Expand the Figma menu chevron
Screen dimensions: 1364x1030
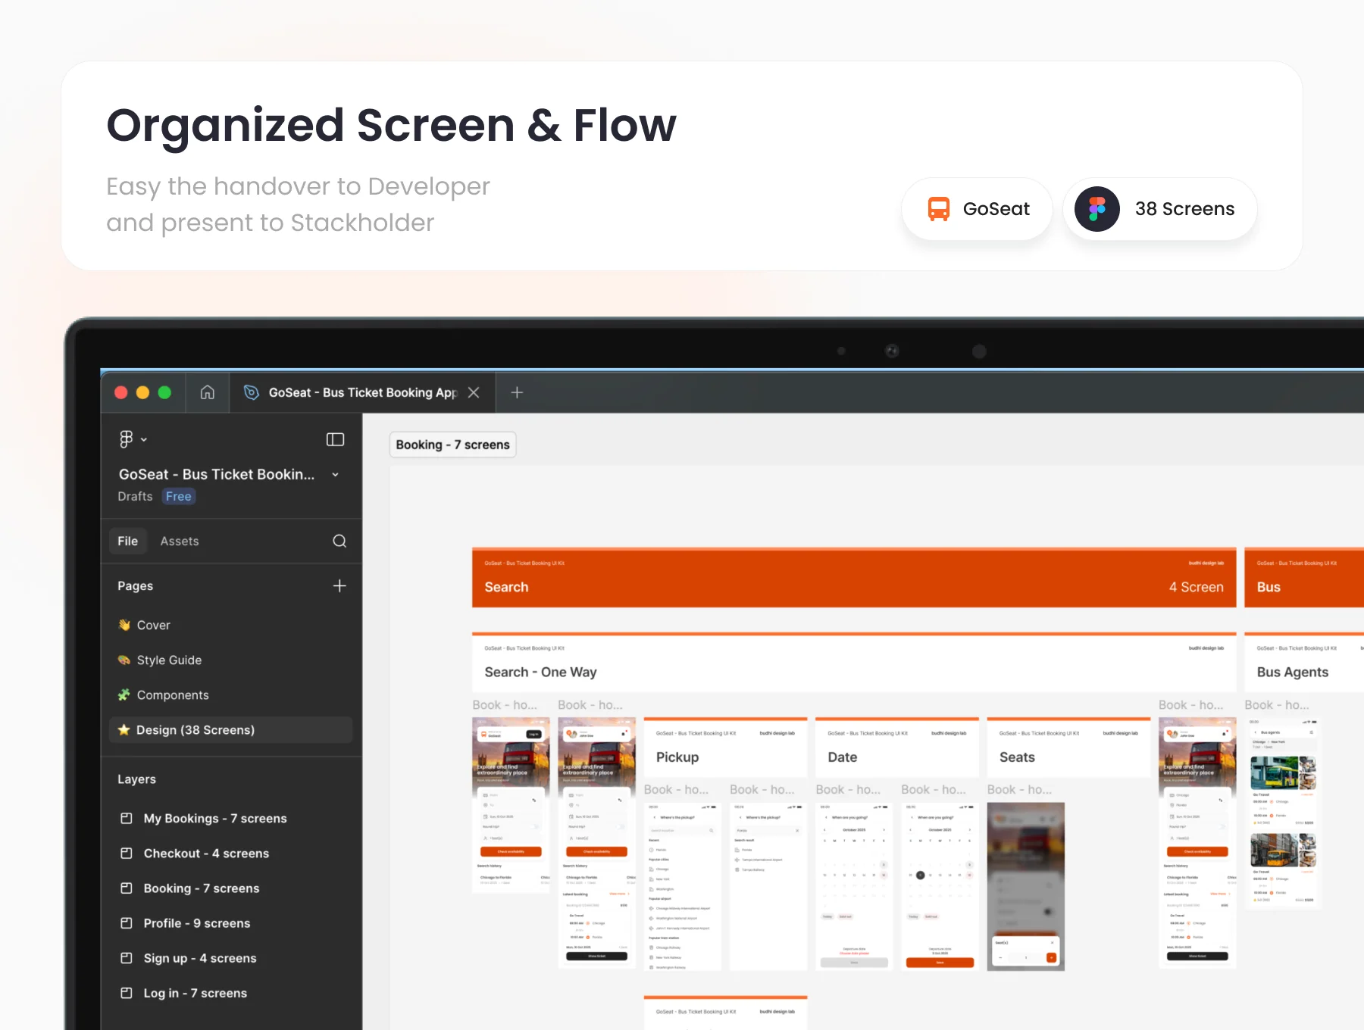pyautogui.click(x=144, y=439)
